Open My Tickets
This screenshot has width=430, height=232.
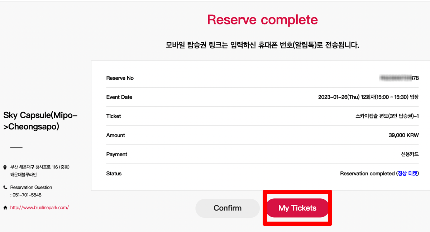pyautogui.click(x=297, y=208)
